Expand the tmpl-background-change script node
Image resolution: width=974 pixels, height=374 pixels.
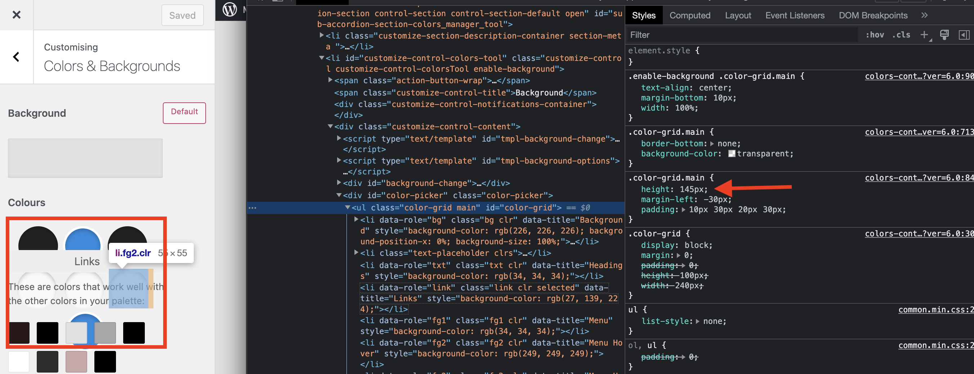pos(339,138)
